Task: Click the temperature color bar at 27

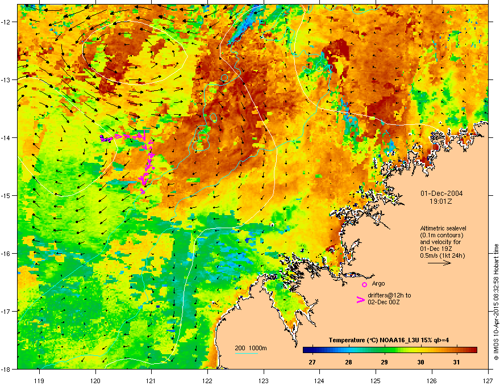Action: coord(312,350)
